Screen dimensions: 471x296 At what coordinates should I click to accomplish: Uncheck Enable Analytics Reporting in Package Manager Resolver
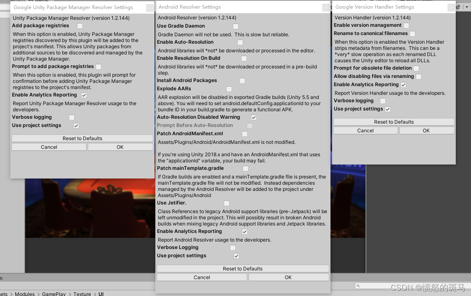coord(84,95)
